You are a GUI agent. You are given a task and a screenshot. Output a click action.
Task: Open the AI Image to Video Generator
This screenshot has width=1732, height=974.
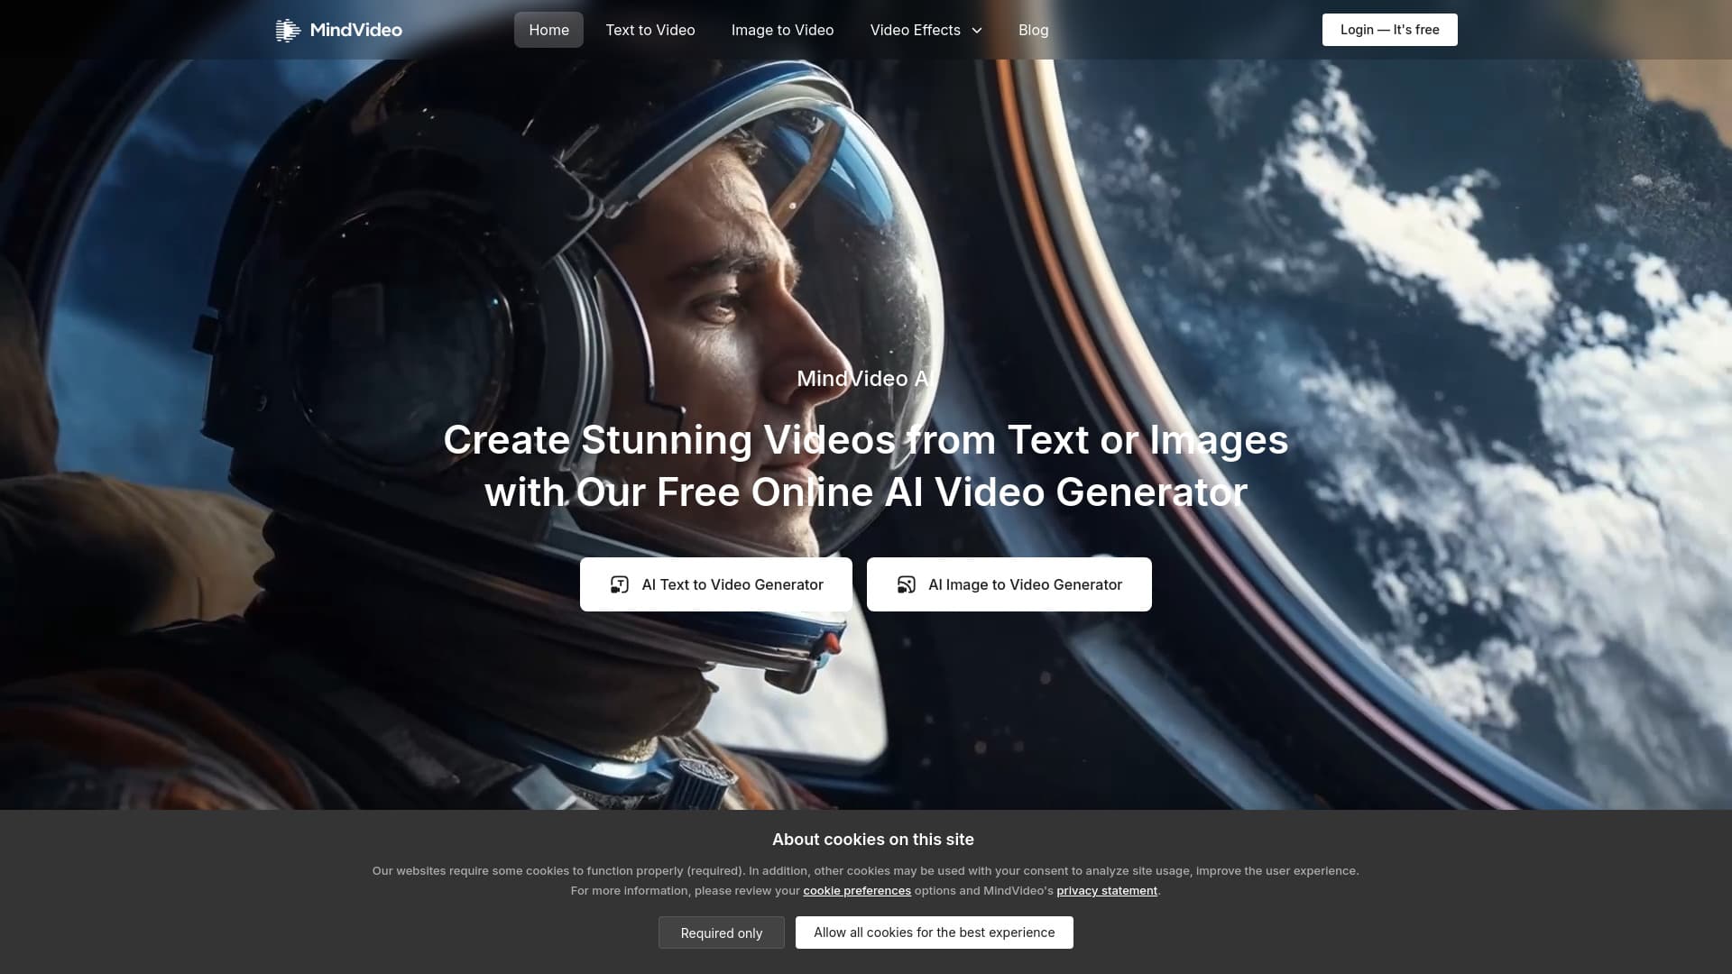1009,584
